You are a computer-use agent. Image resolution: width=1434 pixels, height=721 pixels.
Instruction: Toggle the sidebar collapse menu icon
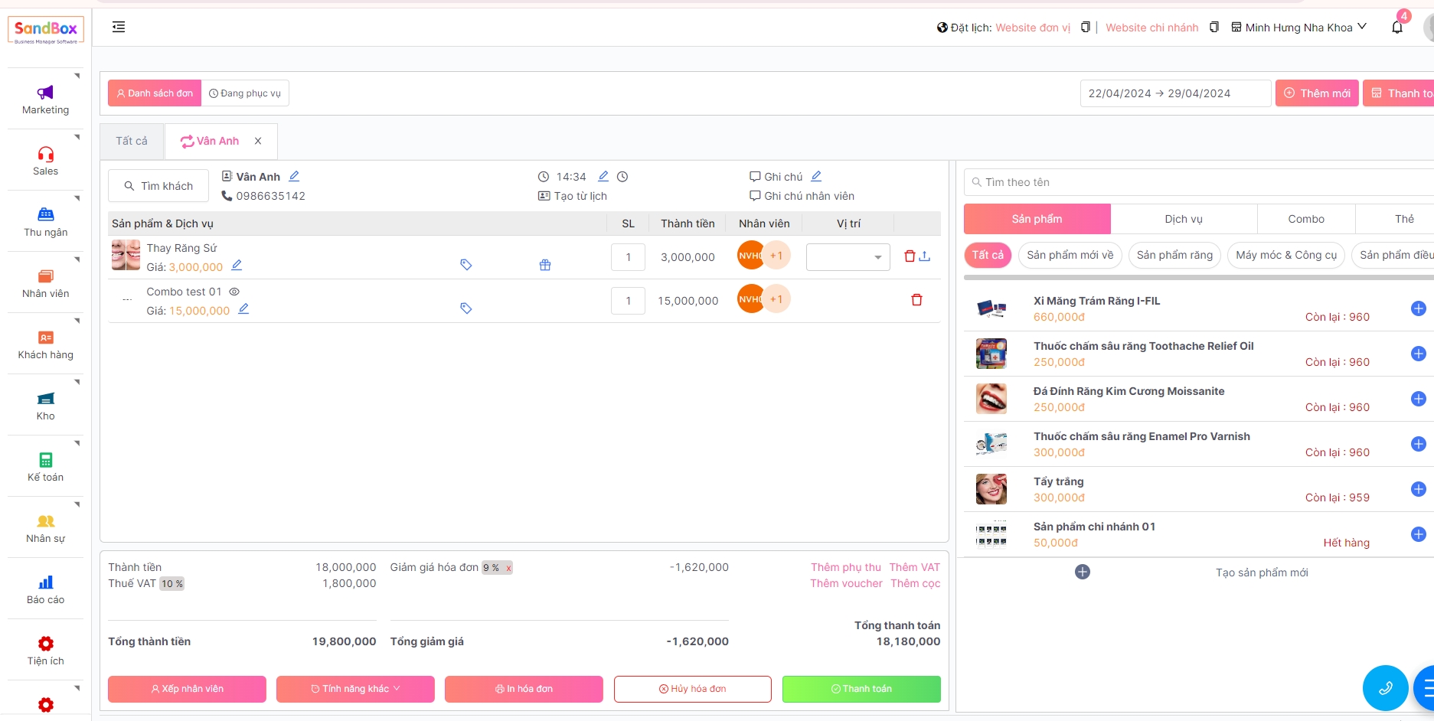coord(119,28)
